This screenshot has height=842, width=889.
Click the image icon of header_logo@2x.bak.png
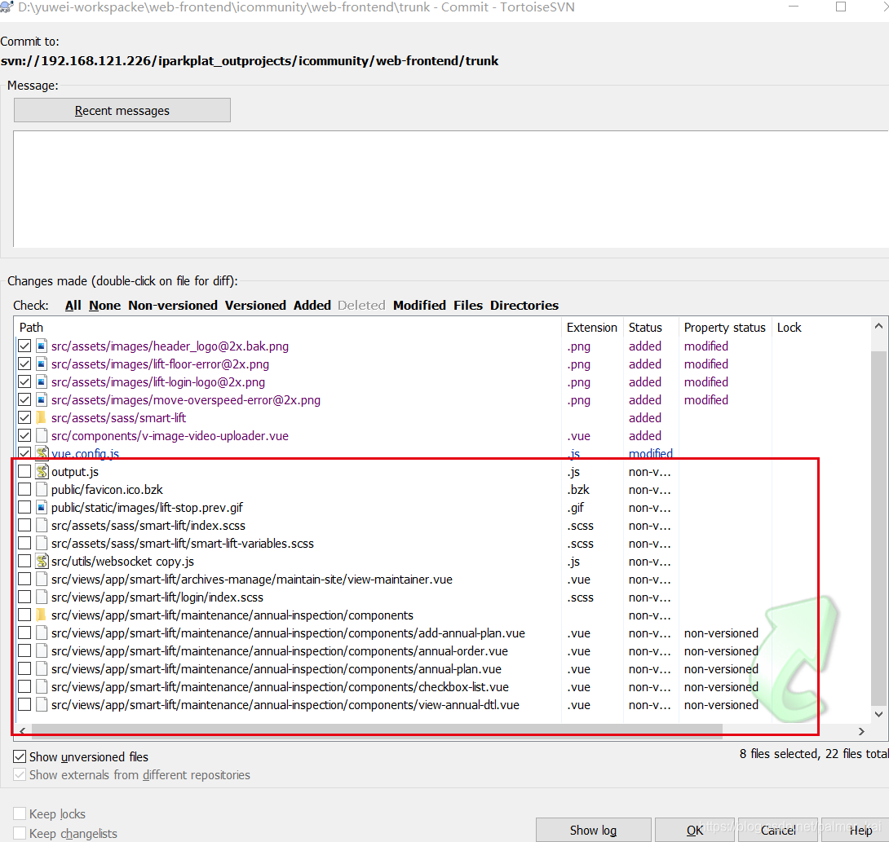click(x=42, y=346)
